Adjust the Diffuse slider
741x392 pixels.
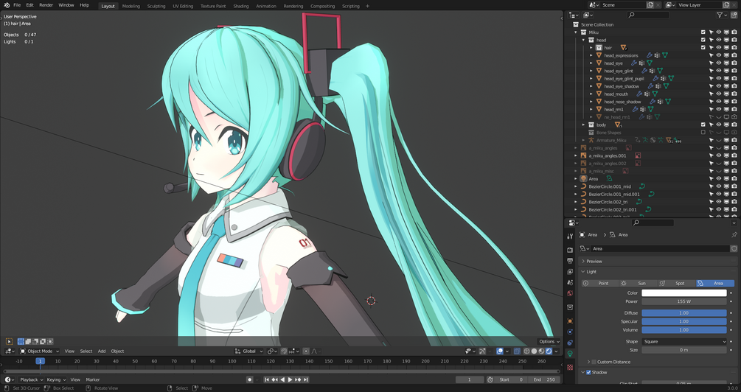(x=683, y=313)
